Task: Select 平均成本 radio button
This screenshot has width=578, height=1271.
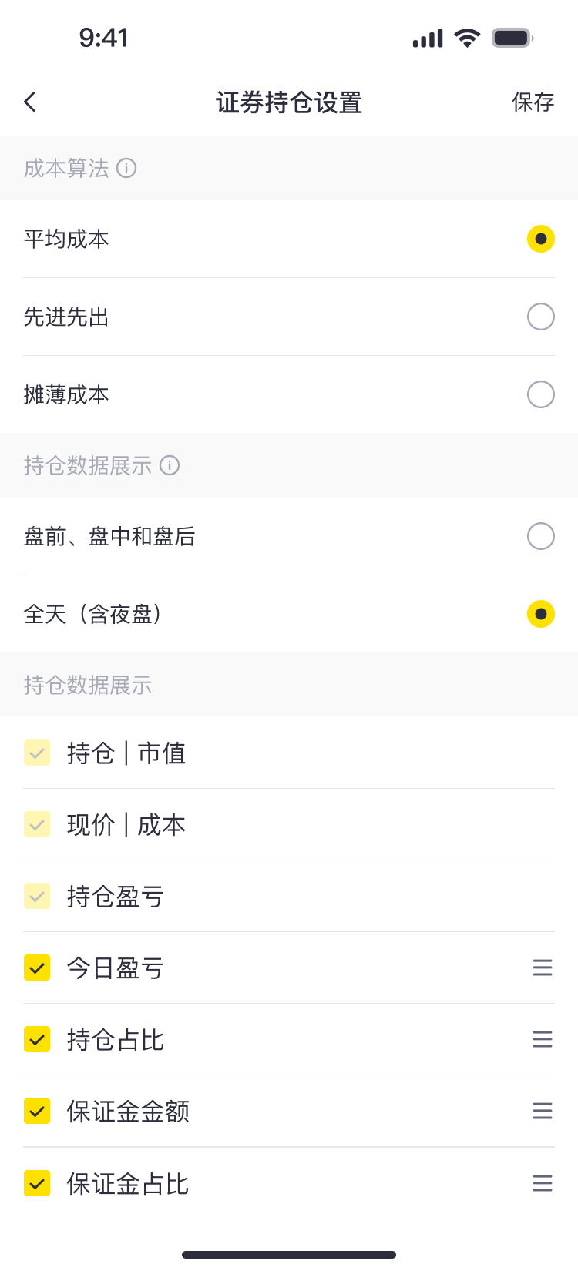Action: 540,239
